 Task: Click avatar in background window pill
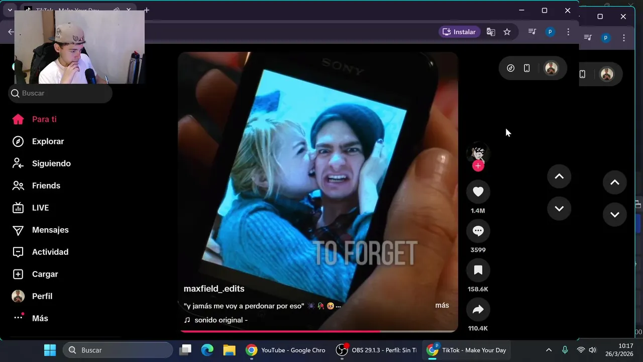click(x=607, y=74)
